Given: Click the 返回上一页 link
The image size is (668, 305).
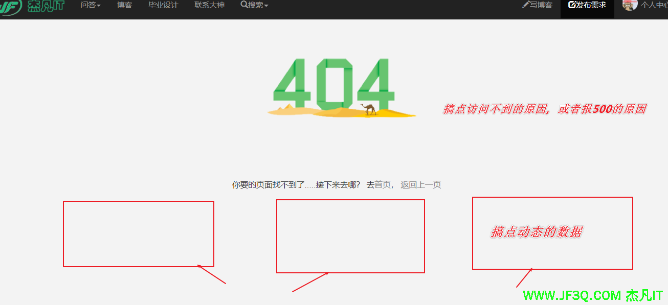Looking at the screenshot, I should click(x=420, y=185).
